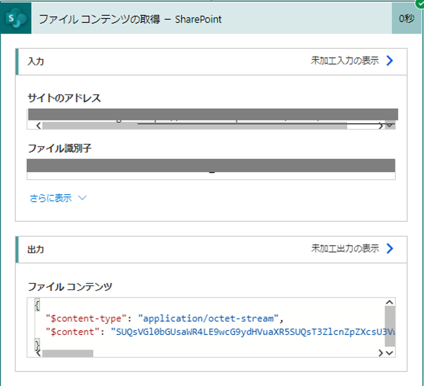Click the 0秒 duration label
This screenshot has width=424, height=386.
[407, 19]
